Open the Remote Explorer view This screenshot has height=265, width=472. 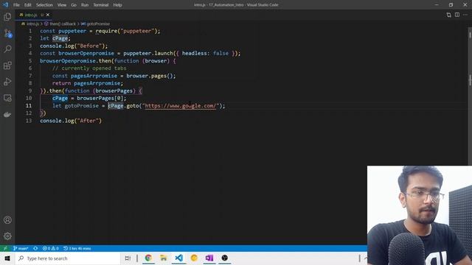point(7,98)
